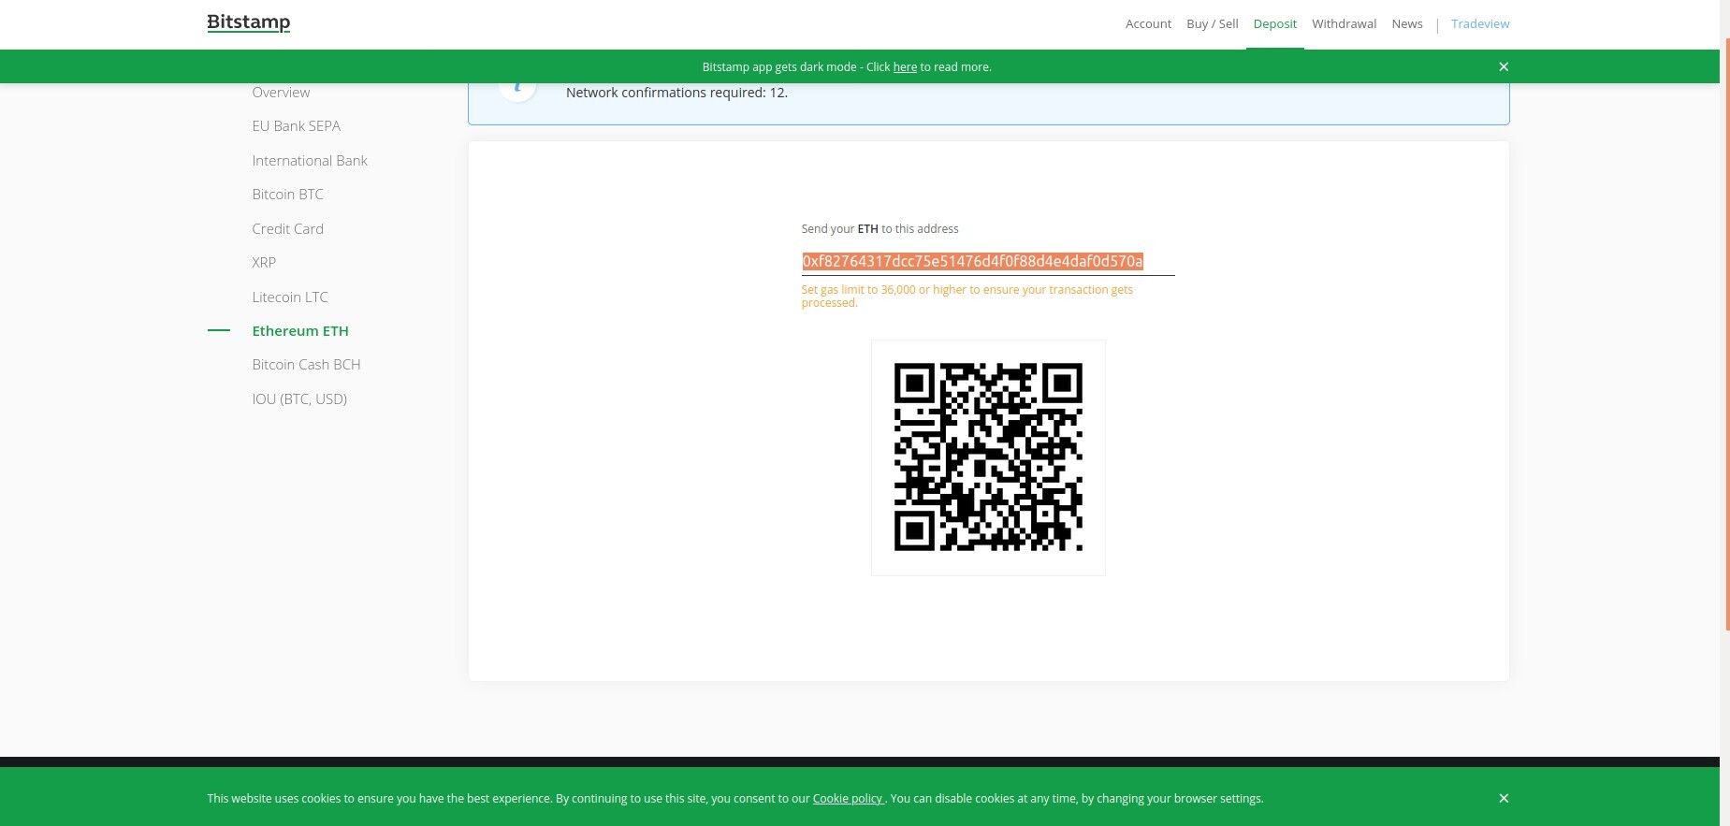Click the gas limit warning text

[967, 296]
